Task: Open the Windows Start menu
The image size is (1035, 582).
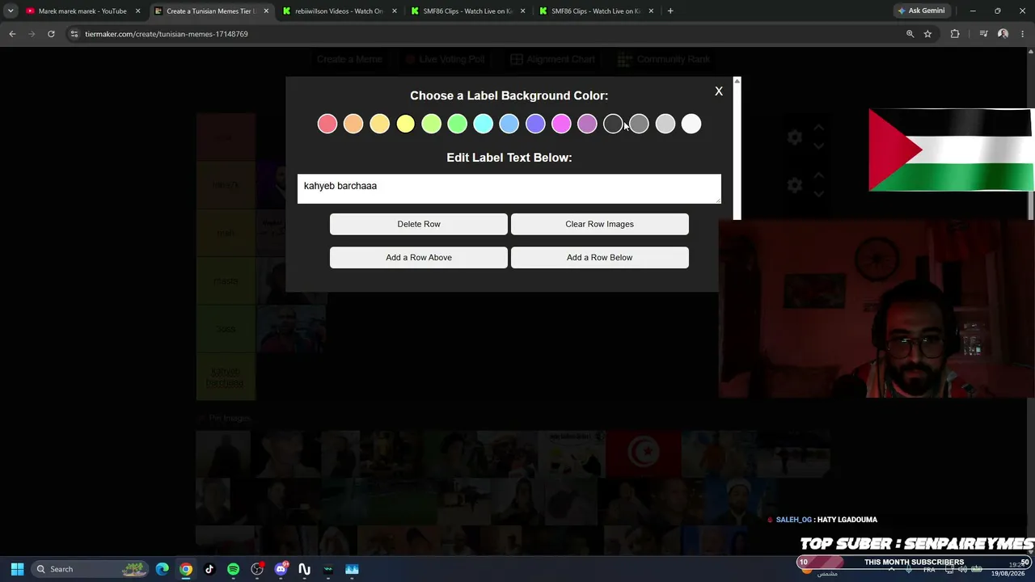Action: (x=17, y=569)
